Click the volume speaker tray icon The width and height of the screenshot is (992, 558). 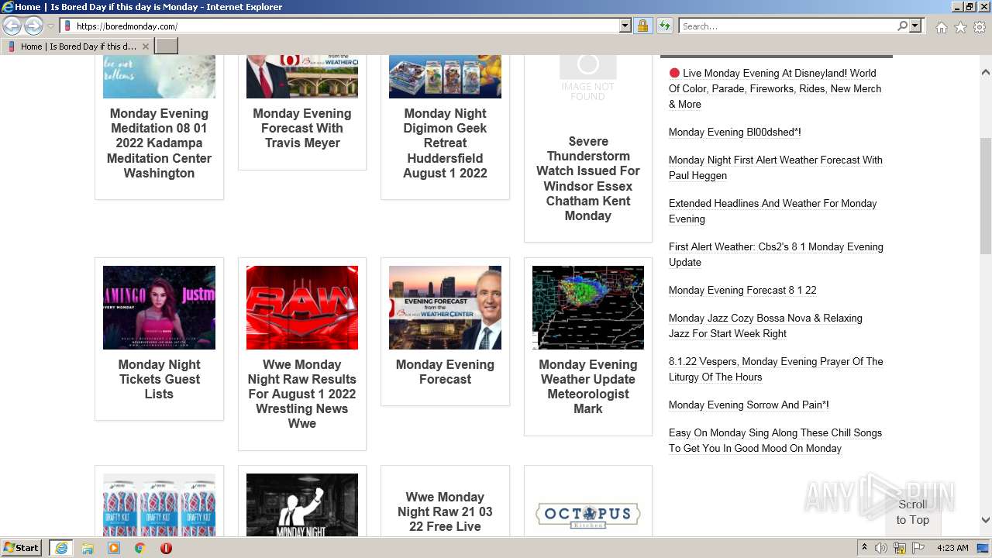point(881,548)
